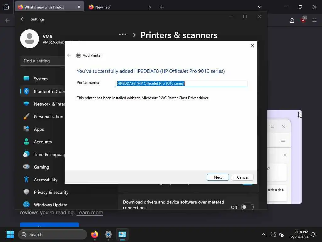Open the list all tabs dropdown arrow
This screenshot has width=322, height=242.
tap(259, 7)
